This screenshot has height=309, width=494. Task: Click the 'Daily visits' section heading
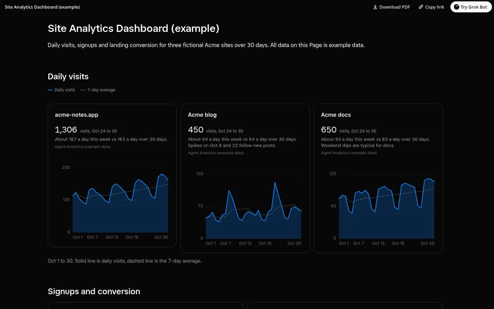click(68, 77)
